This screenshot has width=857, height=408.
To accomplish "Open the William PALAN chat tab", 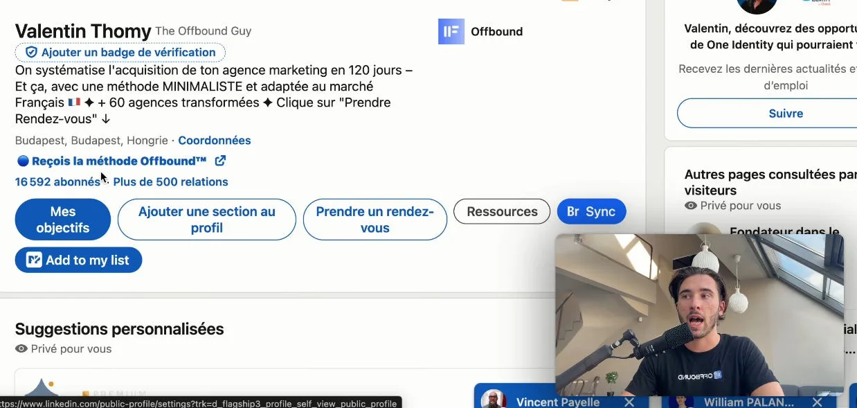I will 748,402.
